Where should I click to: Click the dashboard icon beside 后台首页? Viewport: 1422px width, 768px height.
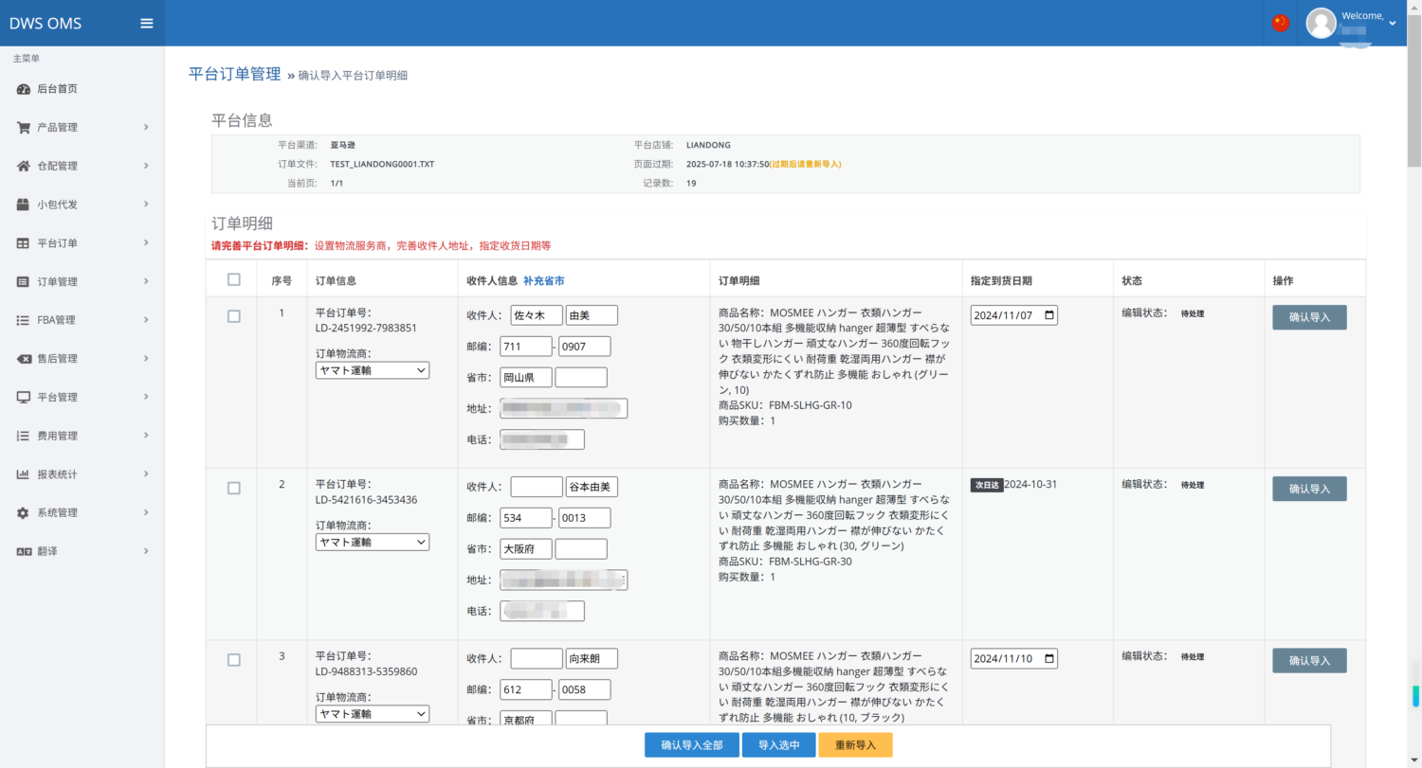point(24,89)
